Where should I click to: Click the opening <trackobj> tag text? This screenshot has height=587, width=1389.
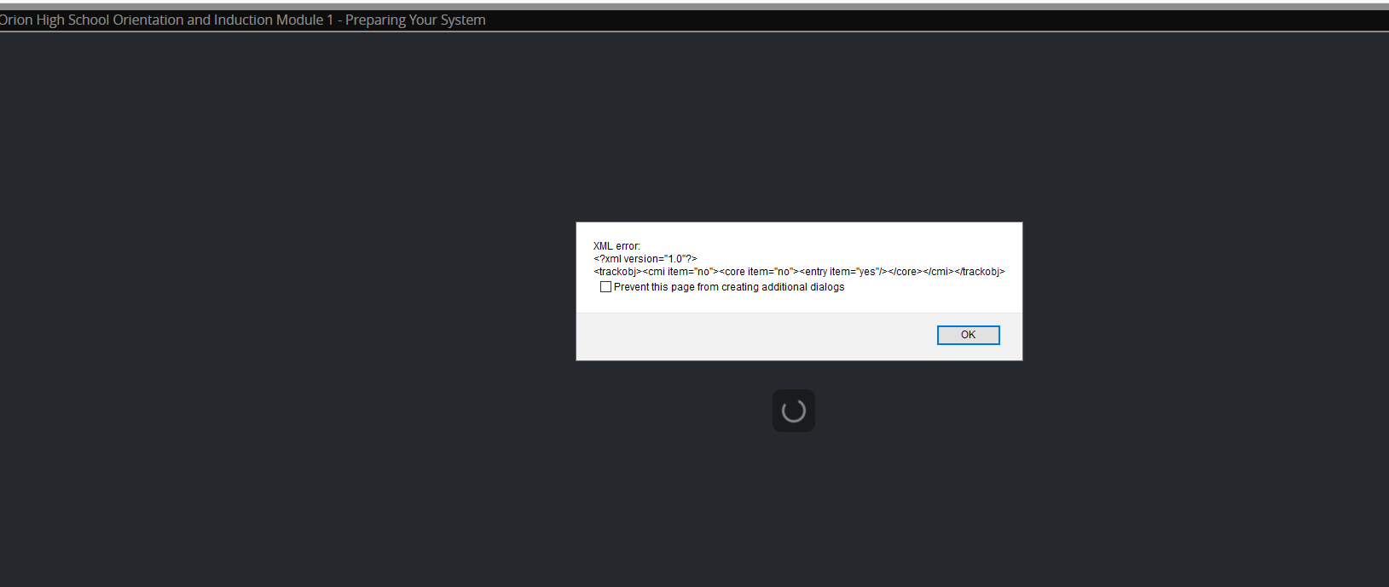pos(617,272)
